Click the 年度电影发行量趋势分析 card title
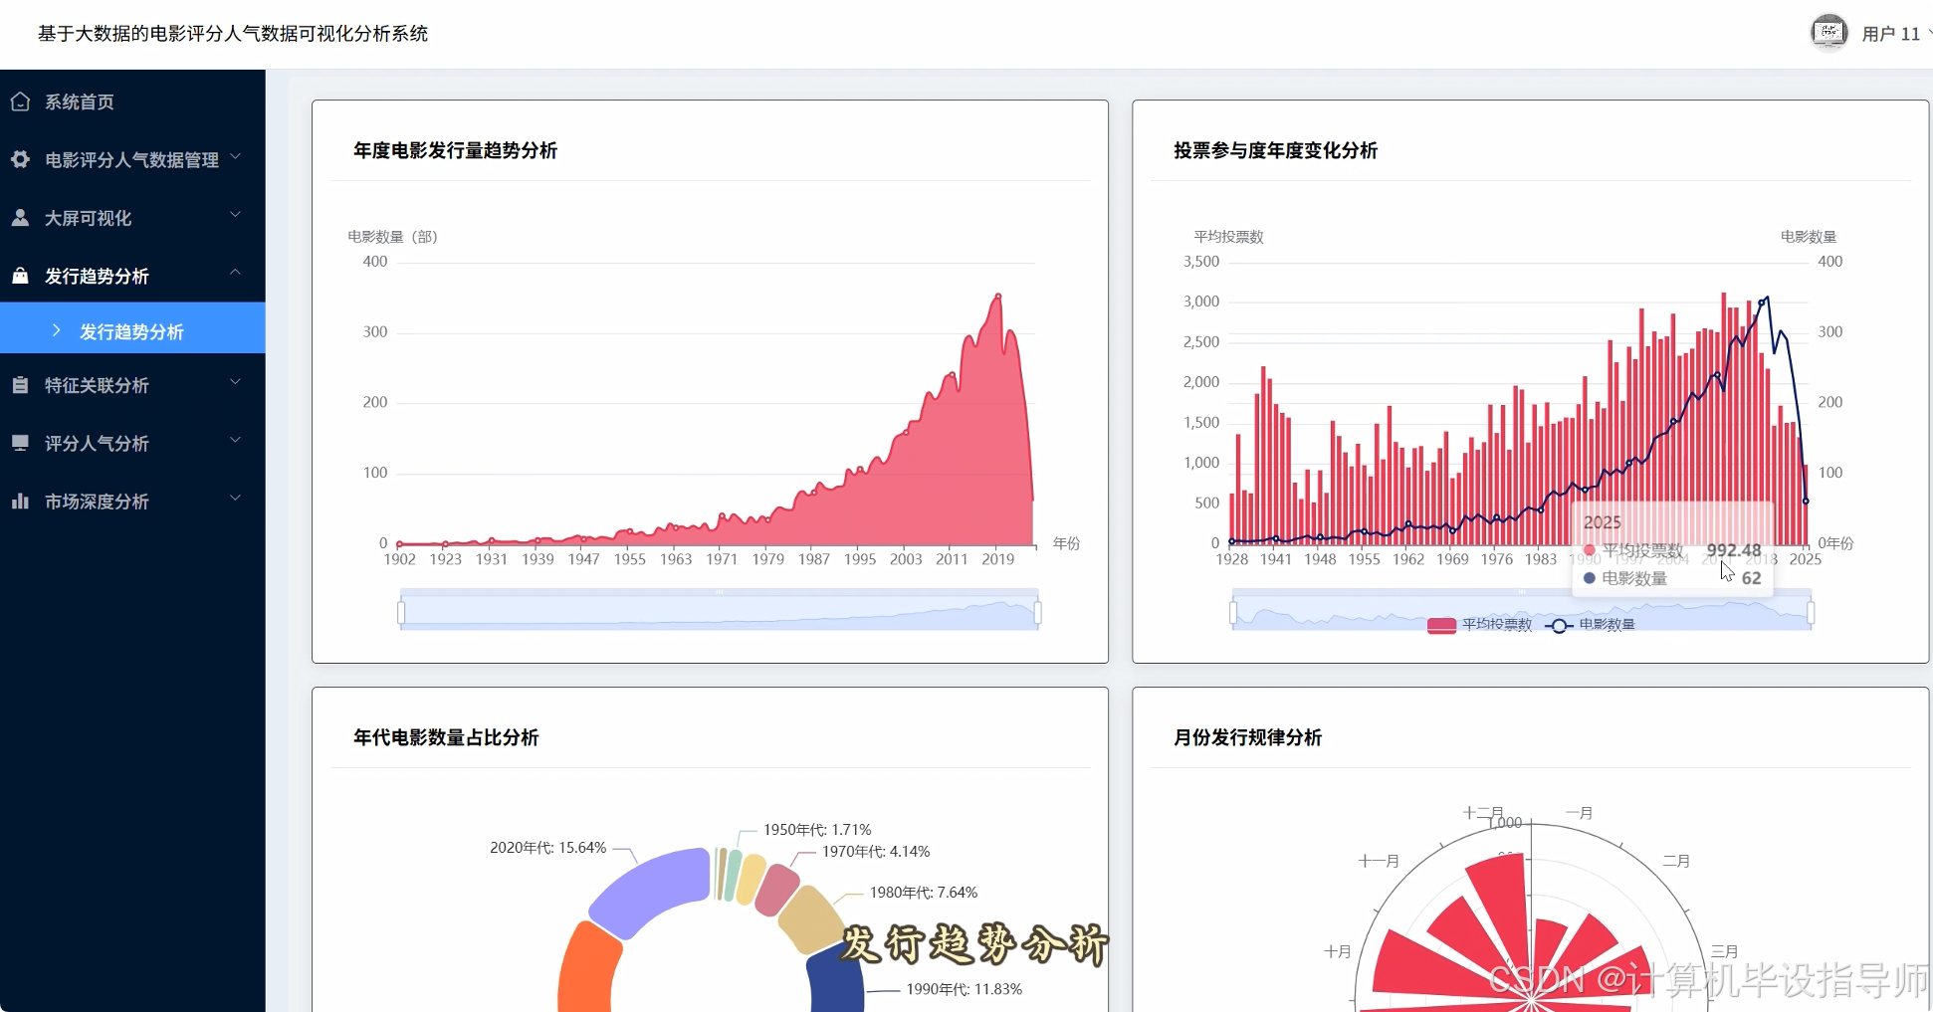 (455, 150)
